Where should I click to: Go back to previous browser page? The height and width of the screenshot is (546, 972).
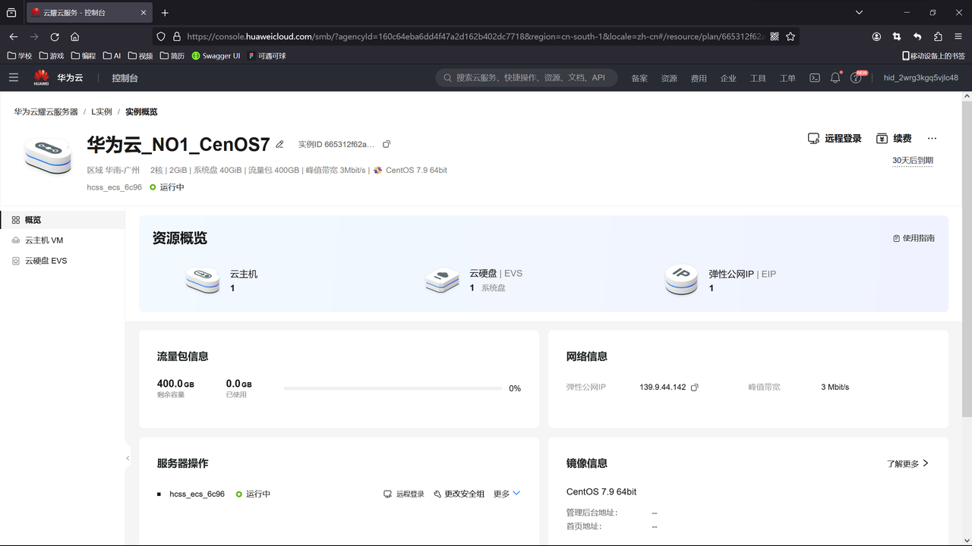click(14, 36)
